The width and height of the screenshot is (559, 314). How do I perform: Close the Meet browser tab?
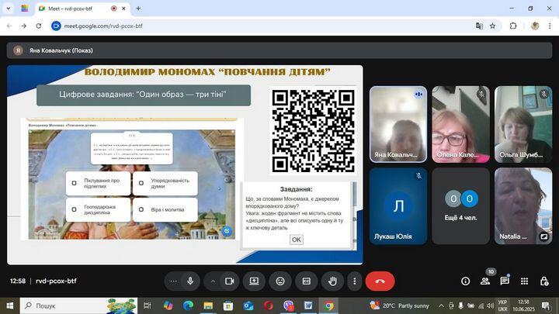[x=123, y=9]
